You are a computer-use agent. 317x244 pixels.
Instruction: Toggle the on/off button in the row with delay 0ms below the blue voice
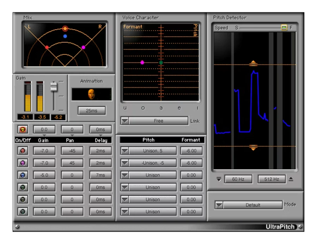[x=23, y=187]
